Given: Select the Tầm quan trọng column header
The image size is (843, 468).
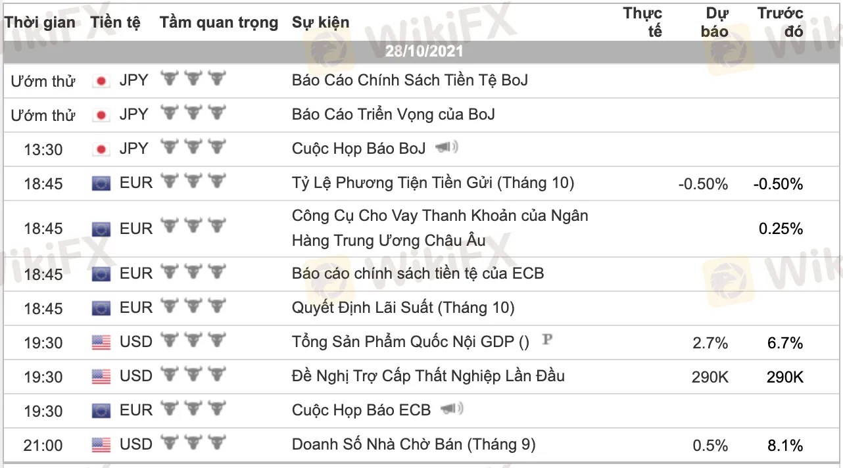Looking at the screenshot, I should (x=219, y=22).
